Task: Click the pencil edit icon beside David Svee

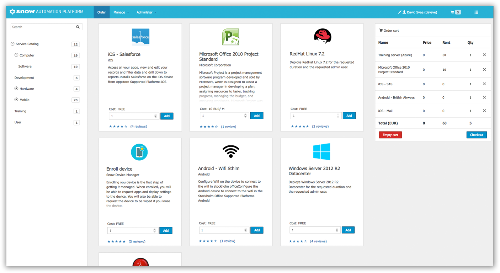Action: pos(400,12)
